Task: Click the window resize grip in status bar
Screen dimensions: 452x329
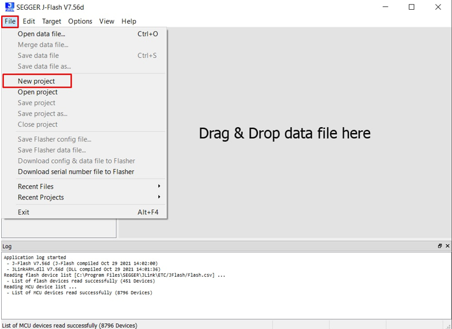Action: click(x=448, y=326)
